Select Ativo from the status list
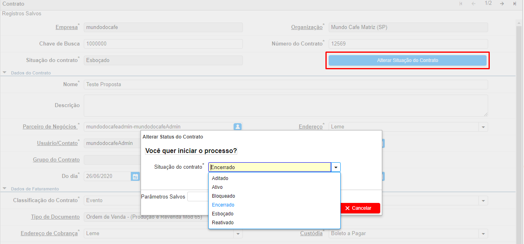The height and width of the screenshot is (244, 524). click(217, 187)
